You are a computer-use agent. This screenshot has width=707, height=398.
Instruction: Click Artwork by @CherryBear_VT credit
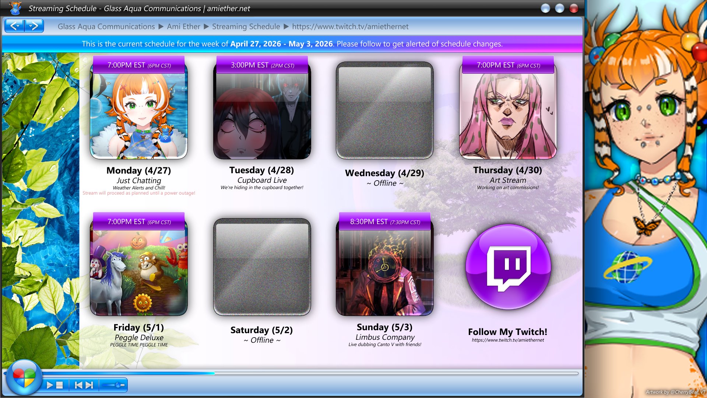pyautogui.click(x=675, y=392)
